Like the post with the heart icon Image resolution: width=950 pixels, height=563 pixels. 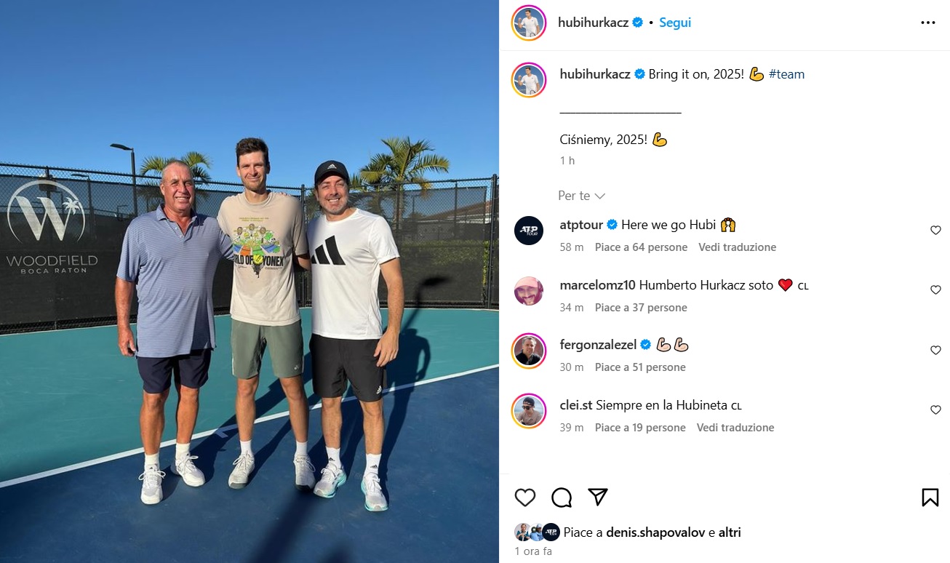tap(525, 498)
